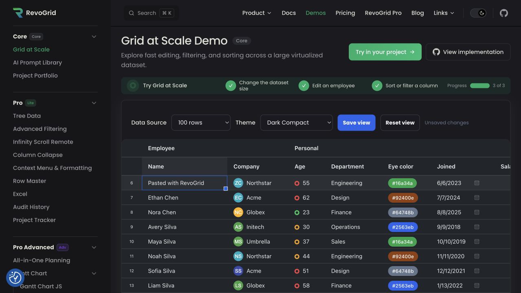The image size is (521, 293).
Task: Click the Reset view button
Action: [400, 122]
